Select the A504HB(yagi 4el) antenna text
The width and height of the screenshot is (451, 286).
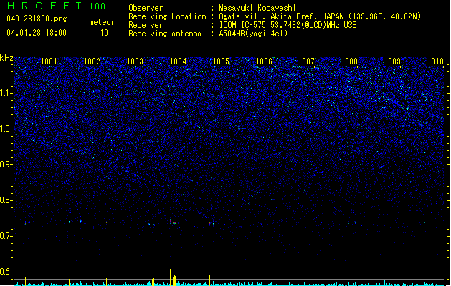(x=253, y=34)
